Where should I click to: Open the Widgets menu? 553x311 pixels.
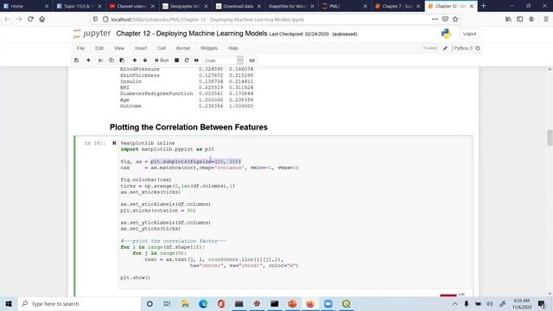pyautogui.click(x=209, y=48)
